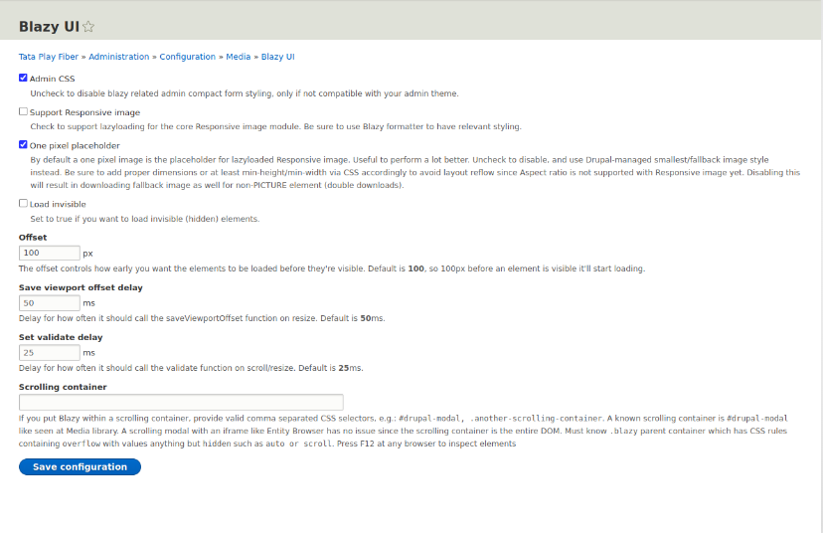
Task: Navigate to Media breadcrumb link
Action: (239, 57)
